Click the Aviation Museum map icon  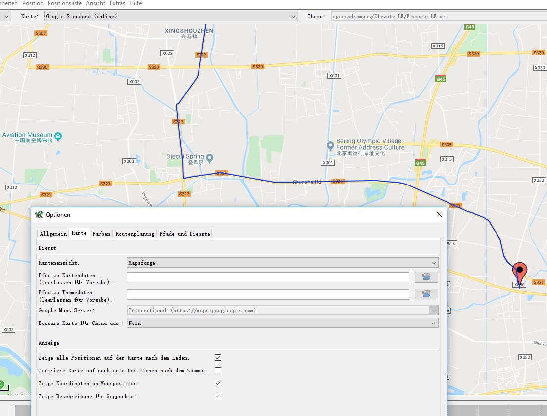tap(58, 136)
